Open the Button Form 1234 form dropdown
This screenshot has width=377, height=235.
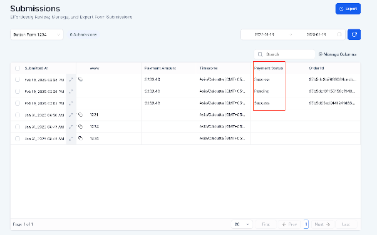click(37, 34)
